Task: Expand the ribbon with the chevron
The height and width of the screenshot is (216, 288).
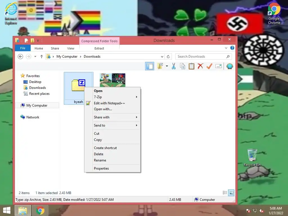Action: [x=226, y=48]
